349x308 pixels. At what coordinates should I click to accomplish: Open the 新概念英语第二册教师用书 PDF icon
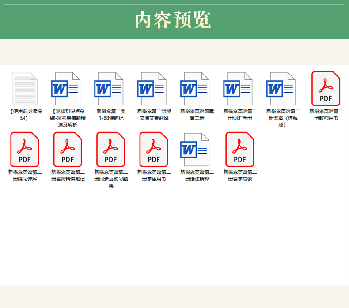[326, 89]
